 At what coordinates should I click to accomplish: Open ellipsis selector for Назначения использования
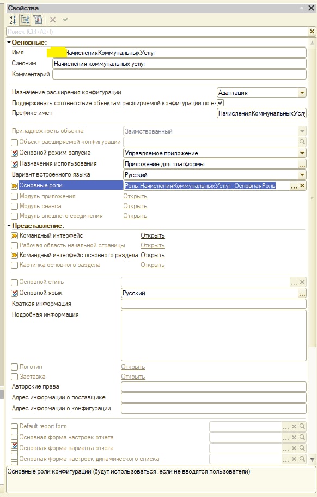tap(302, 164)
